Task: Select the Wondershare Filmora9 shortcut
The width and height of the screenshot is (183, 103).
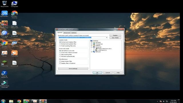Action: pos(5,84)
